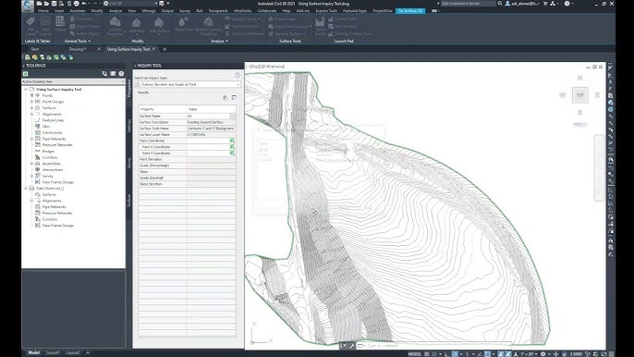Click the Plot printer icon

76,4
